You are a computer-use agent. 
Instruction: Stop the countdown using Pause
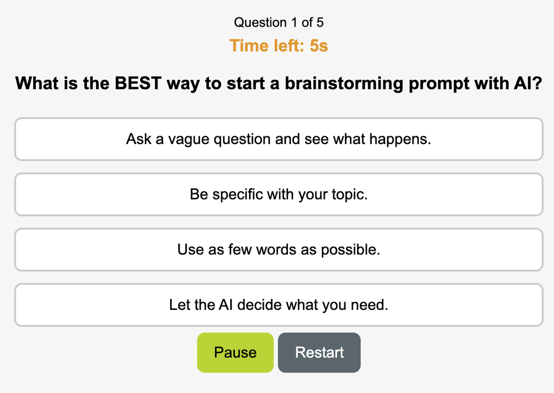tap(235, 353)
